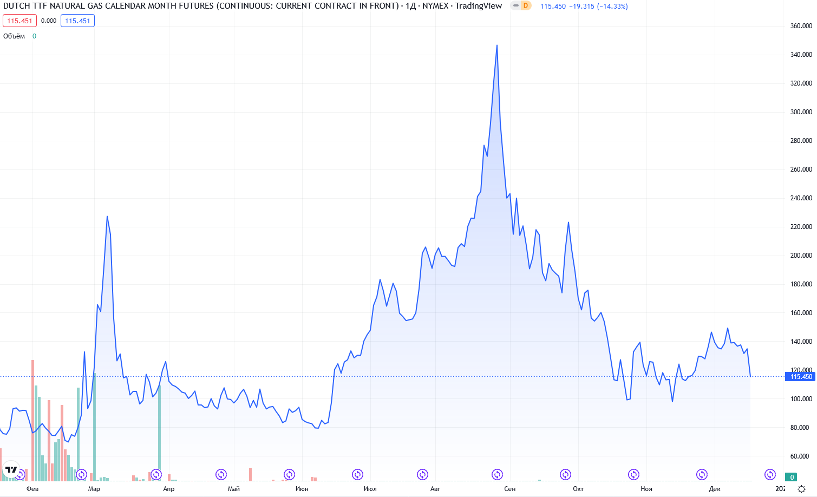Select contract switch marker just before Апр
Viewport: 817px width, 497px height.
pos(156,475)
